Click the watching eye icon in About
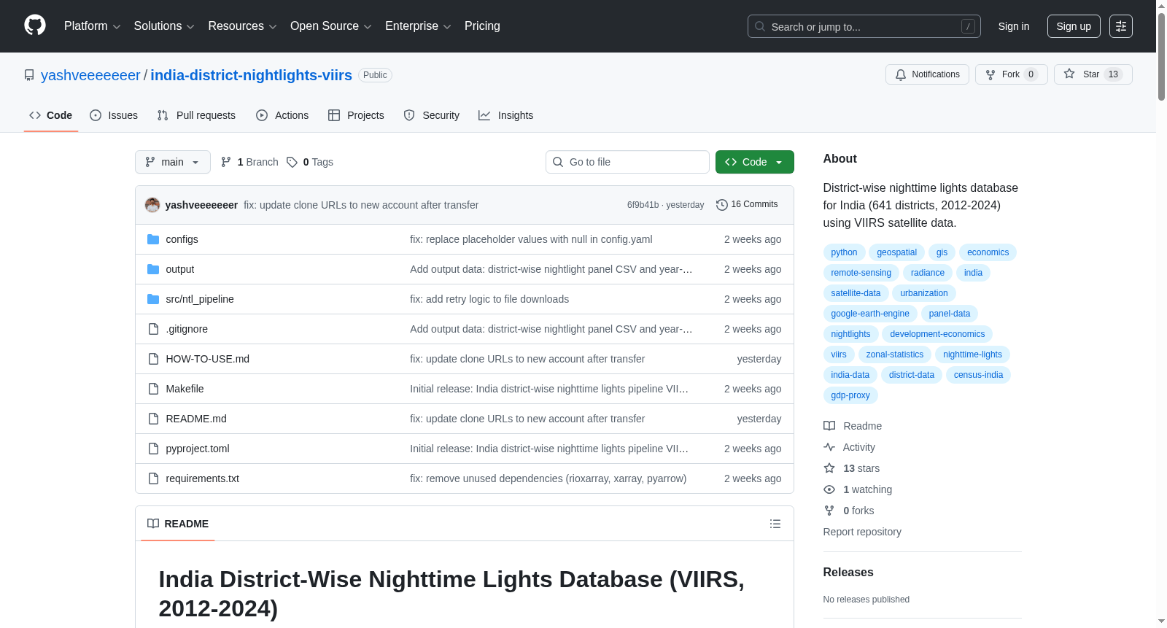The width and height of the screenshot is (1167, 628). click(x=829, y=489)
